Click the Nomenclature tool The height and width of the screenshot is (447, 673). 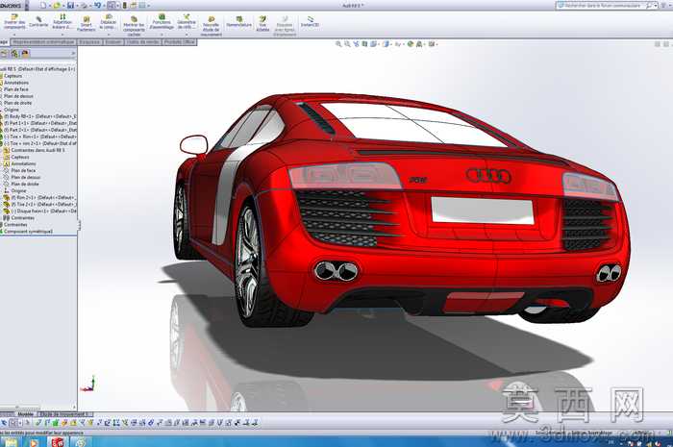tap(239, 22)
